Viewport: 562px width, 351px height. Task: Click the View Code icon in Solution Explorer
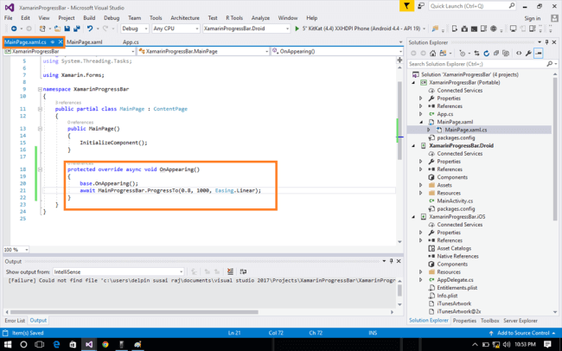518,53
